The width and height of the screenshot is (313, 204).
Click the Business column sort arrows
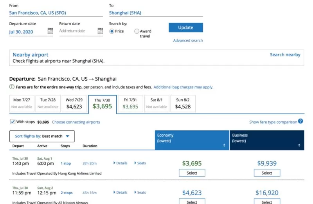point(299,145)
